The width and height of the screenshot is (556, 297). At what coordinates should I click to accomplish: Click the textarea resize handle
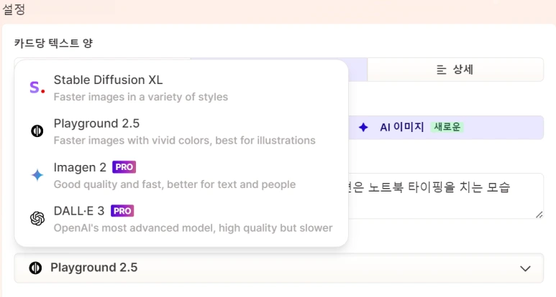(x=539, y=214)
